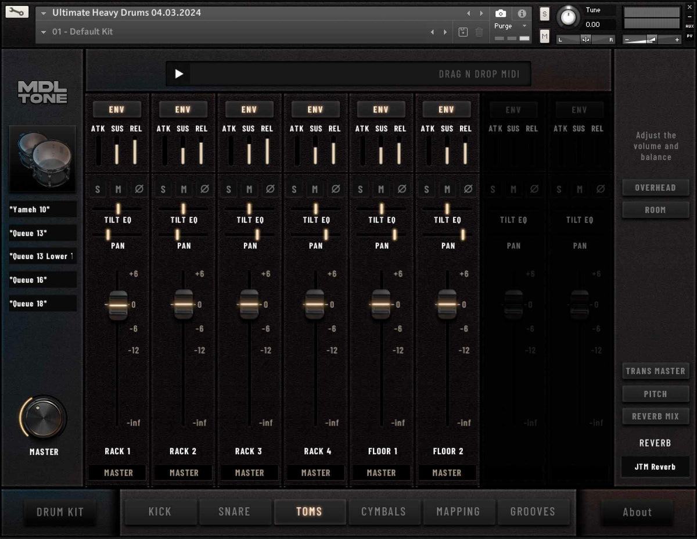Image resolution: width=697 pixels, height=539 pixels.
Task: Open the Purge dropdown menu
Action: [x=511, y=26]
